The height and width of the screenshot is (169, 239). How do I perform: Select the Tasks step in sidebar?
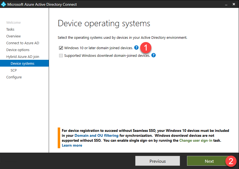click(x=10, y=29)
